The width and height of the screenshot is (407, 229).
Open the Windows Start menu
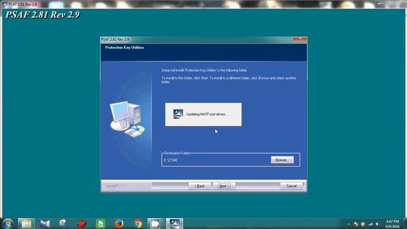(x=8, y=223)
